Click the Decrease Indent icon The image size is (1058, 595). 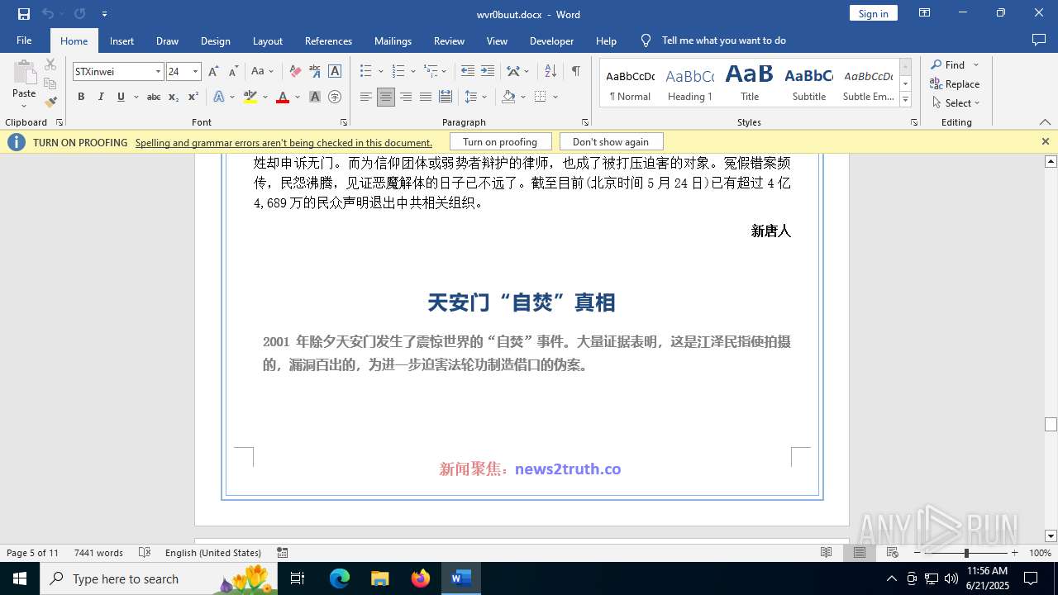coord(468,72)
